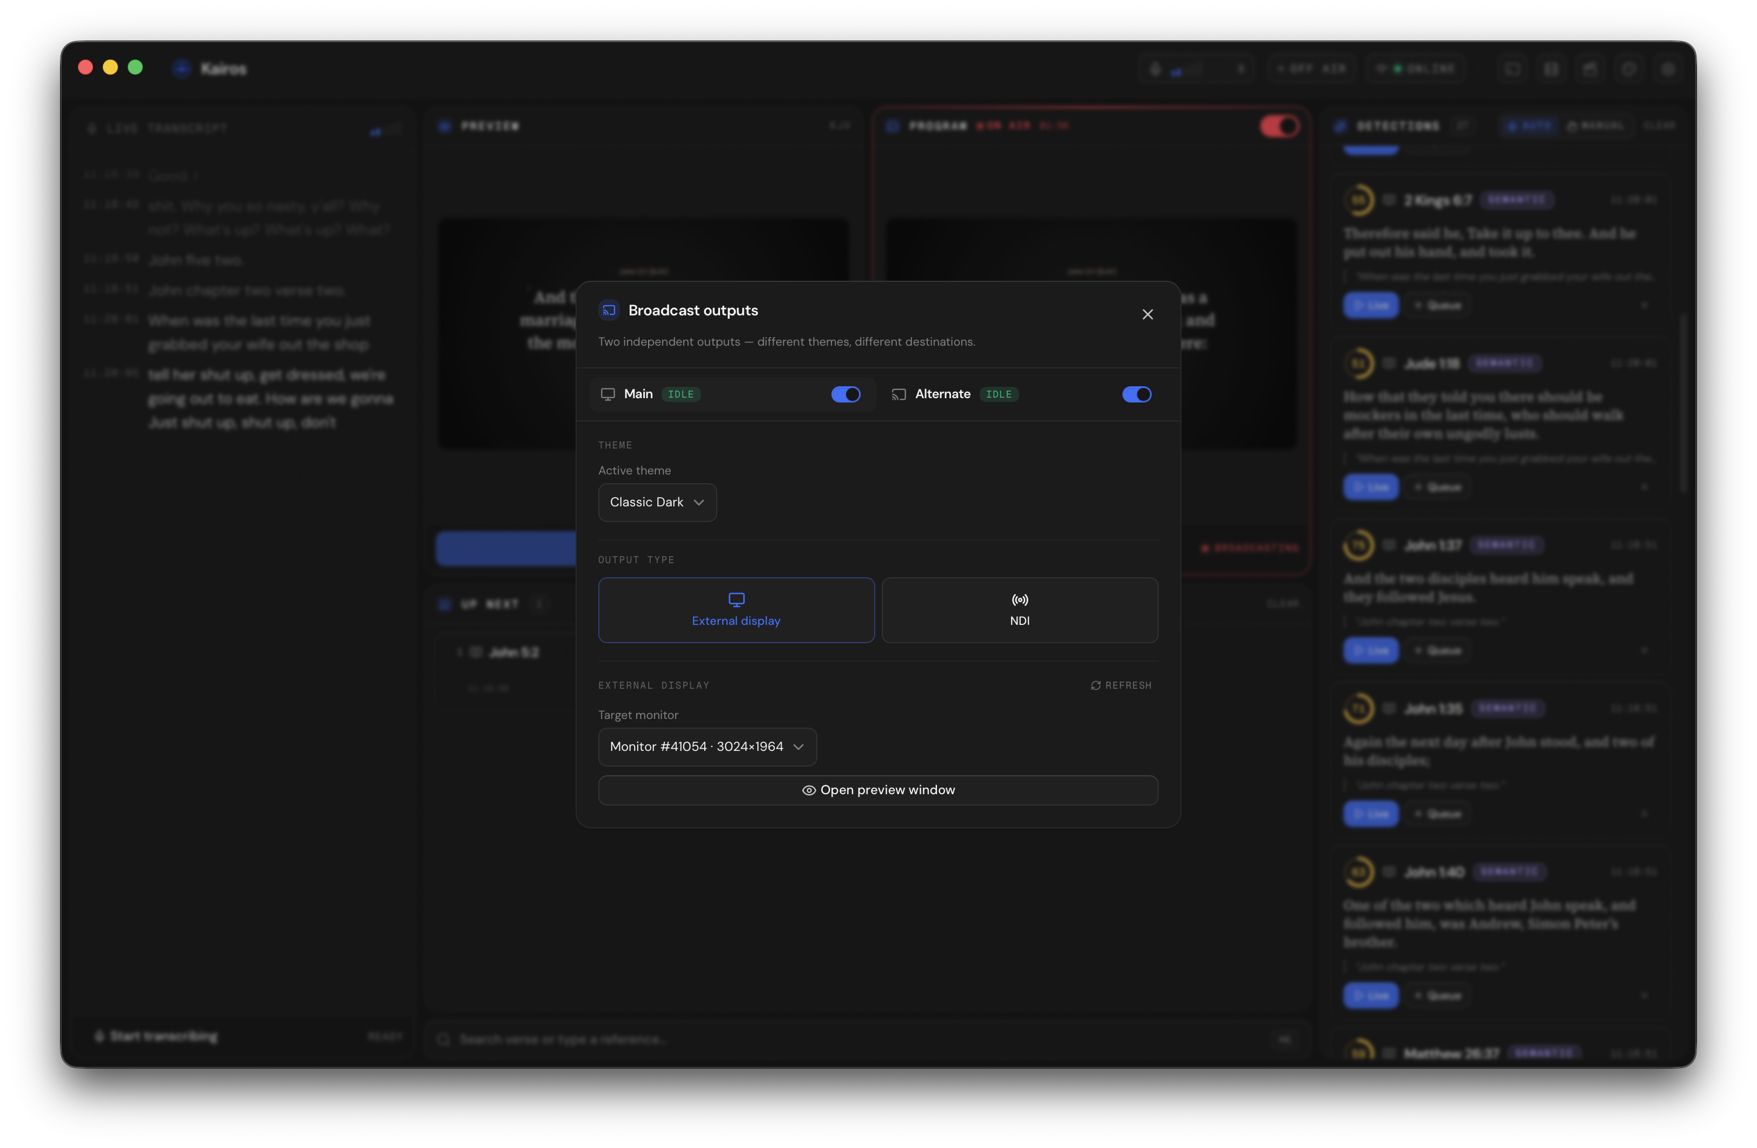Viewport: 1757px width, 1148px height.
Task: Clear the Detections list
Action: tap(1658, 126)
